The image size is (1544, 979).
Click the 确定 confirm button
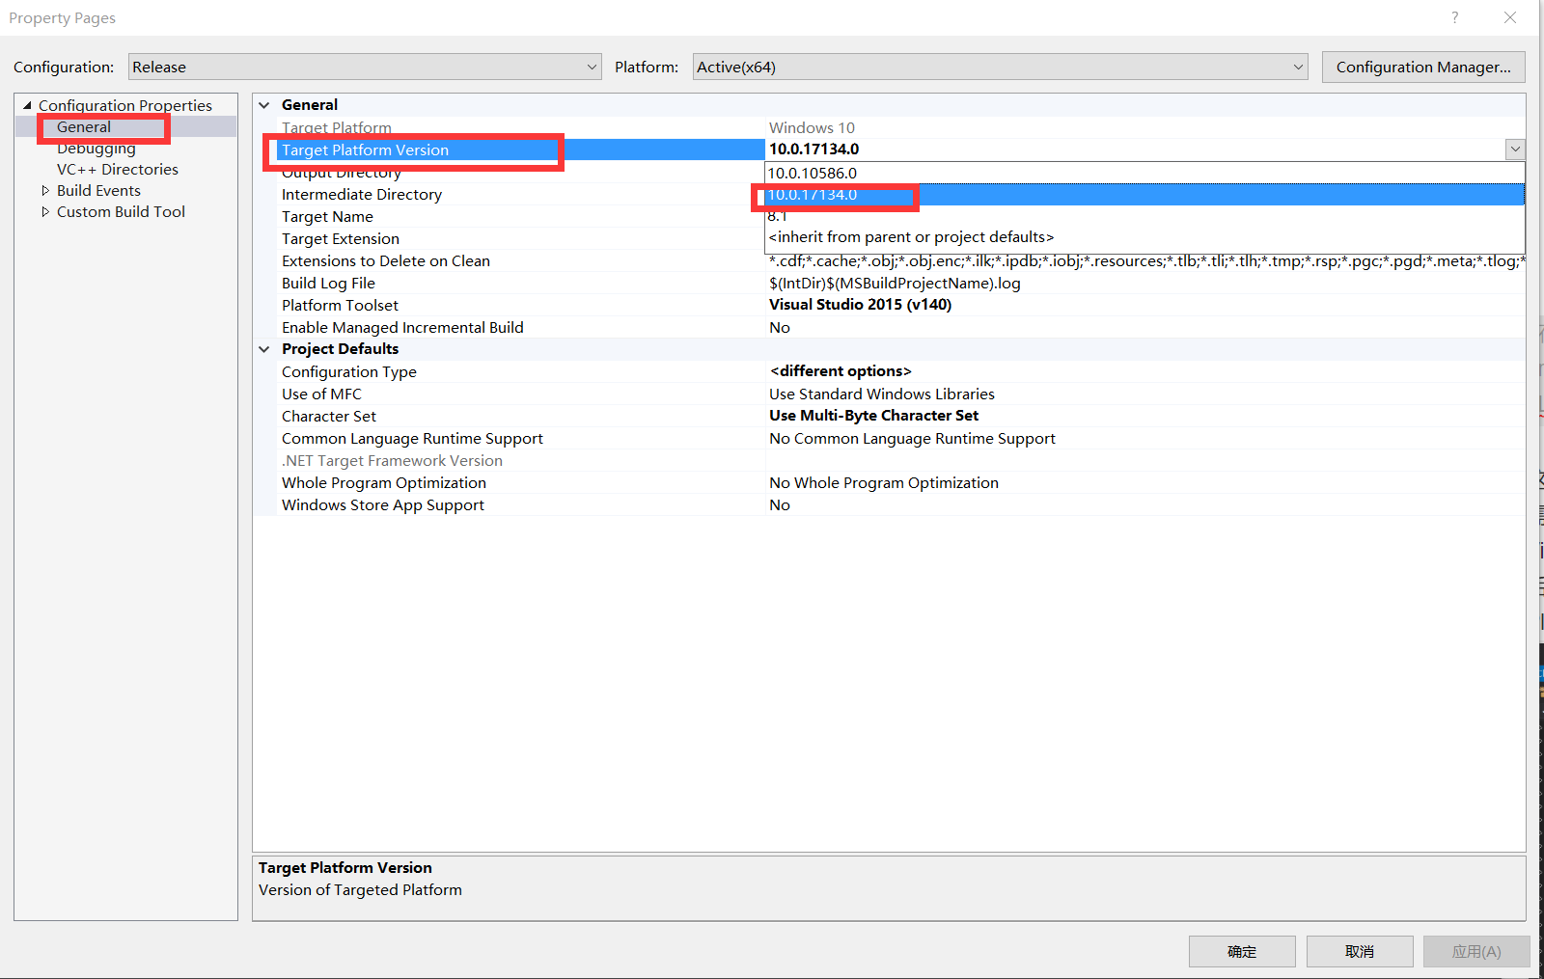point(1242,951)
